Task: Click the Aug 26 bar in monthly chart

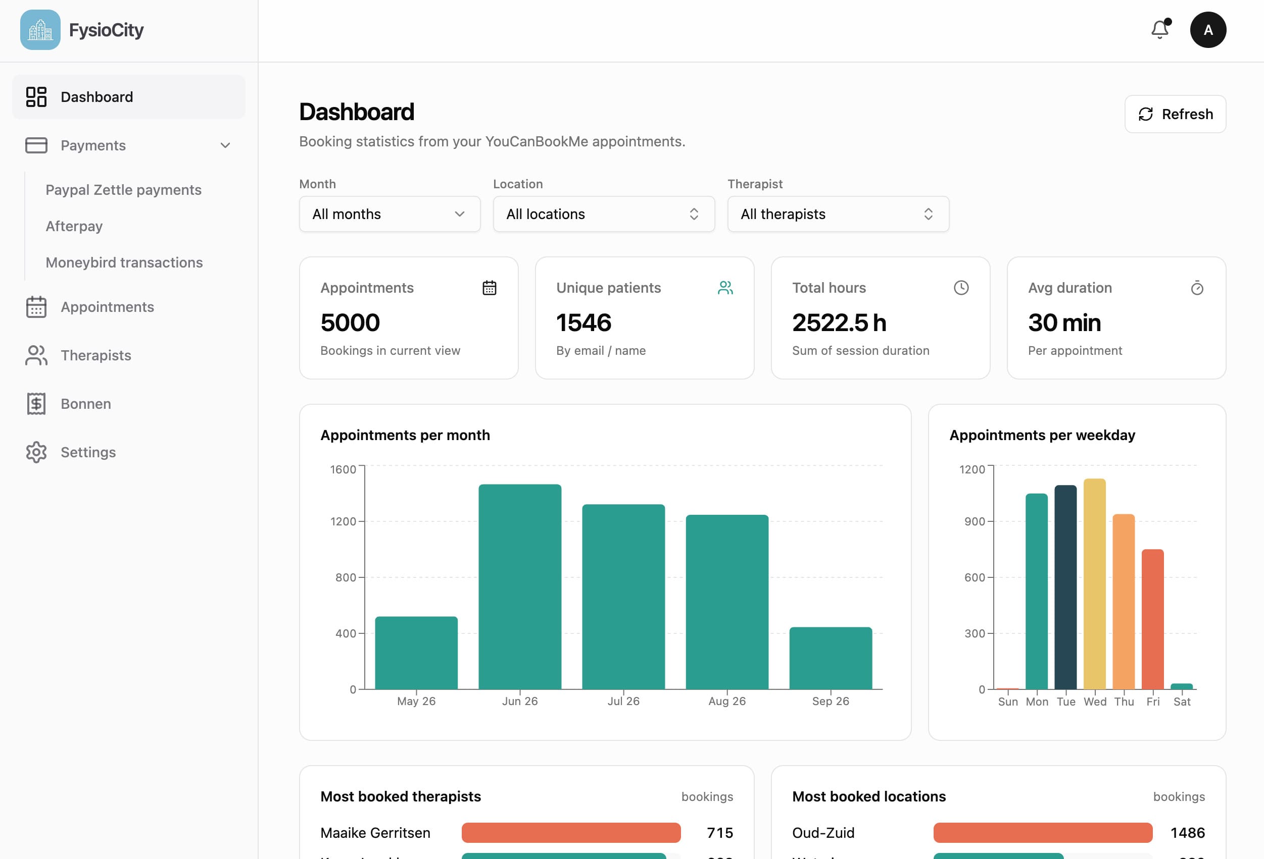Action: pos(727,602)
